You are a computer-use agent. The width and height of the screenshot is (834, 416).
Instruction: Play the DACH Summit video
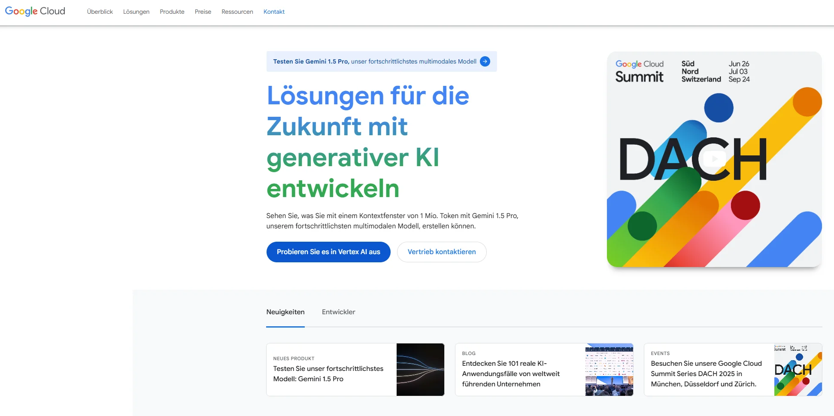pos(714,159)
